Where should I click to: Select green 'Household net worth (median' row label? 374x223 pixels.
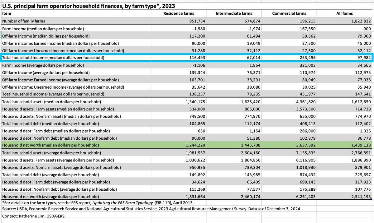50,145
